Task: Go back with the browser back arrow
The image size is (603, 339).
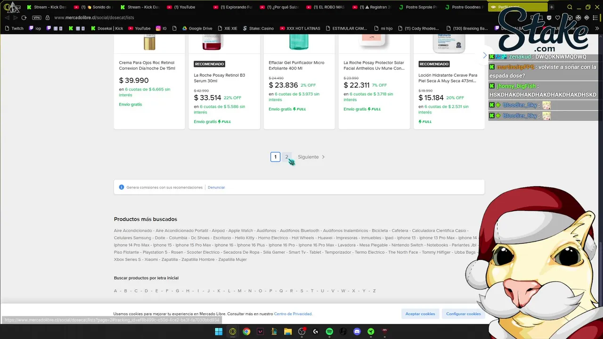Action: pos(8,17)
